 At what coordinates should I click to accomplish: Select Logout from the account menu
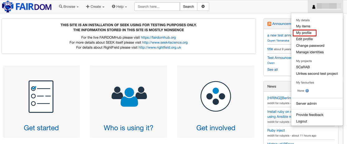point(301,121)
